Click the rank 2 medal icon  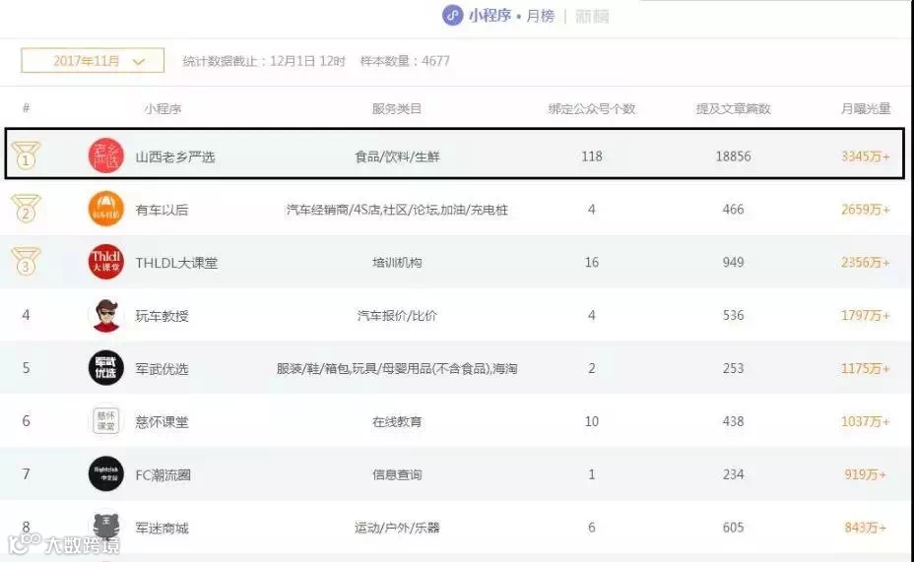pos(26,209)
